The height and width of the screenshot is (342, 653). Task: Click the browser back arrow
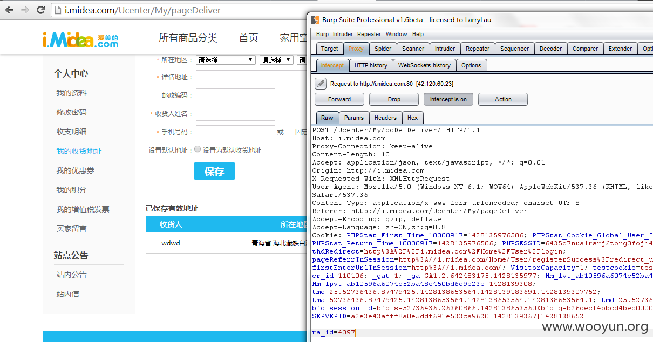click(x=10, y=10)
